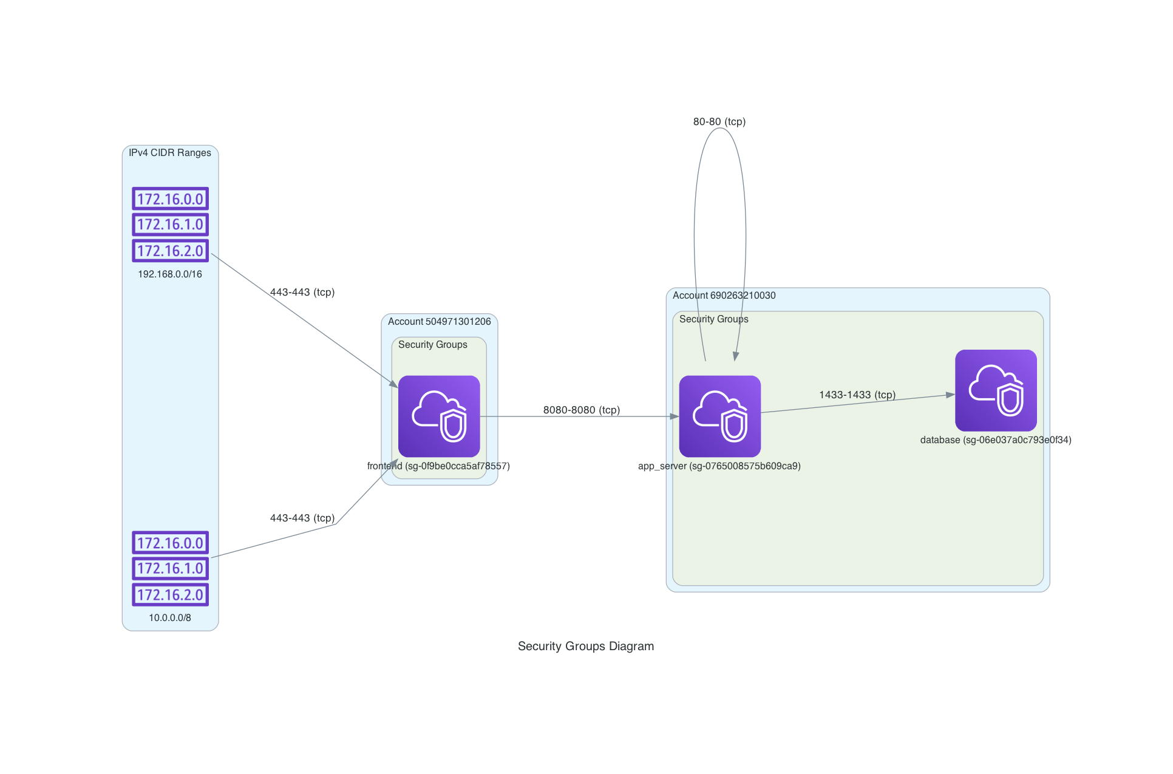
Task: Click Security Groups label in account 690263210030
Action: click(714, 319)
